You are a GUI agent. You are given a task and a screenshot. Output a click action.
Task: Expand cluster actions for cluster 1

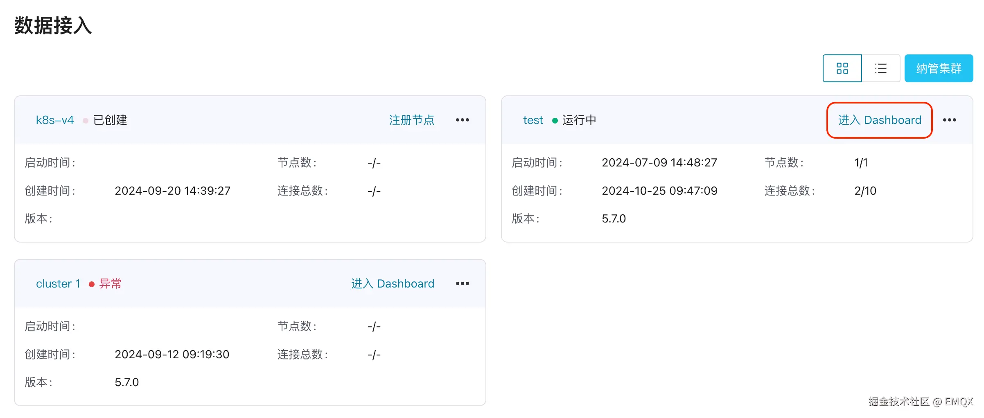[x=462, y=283]
